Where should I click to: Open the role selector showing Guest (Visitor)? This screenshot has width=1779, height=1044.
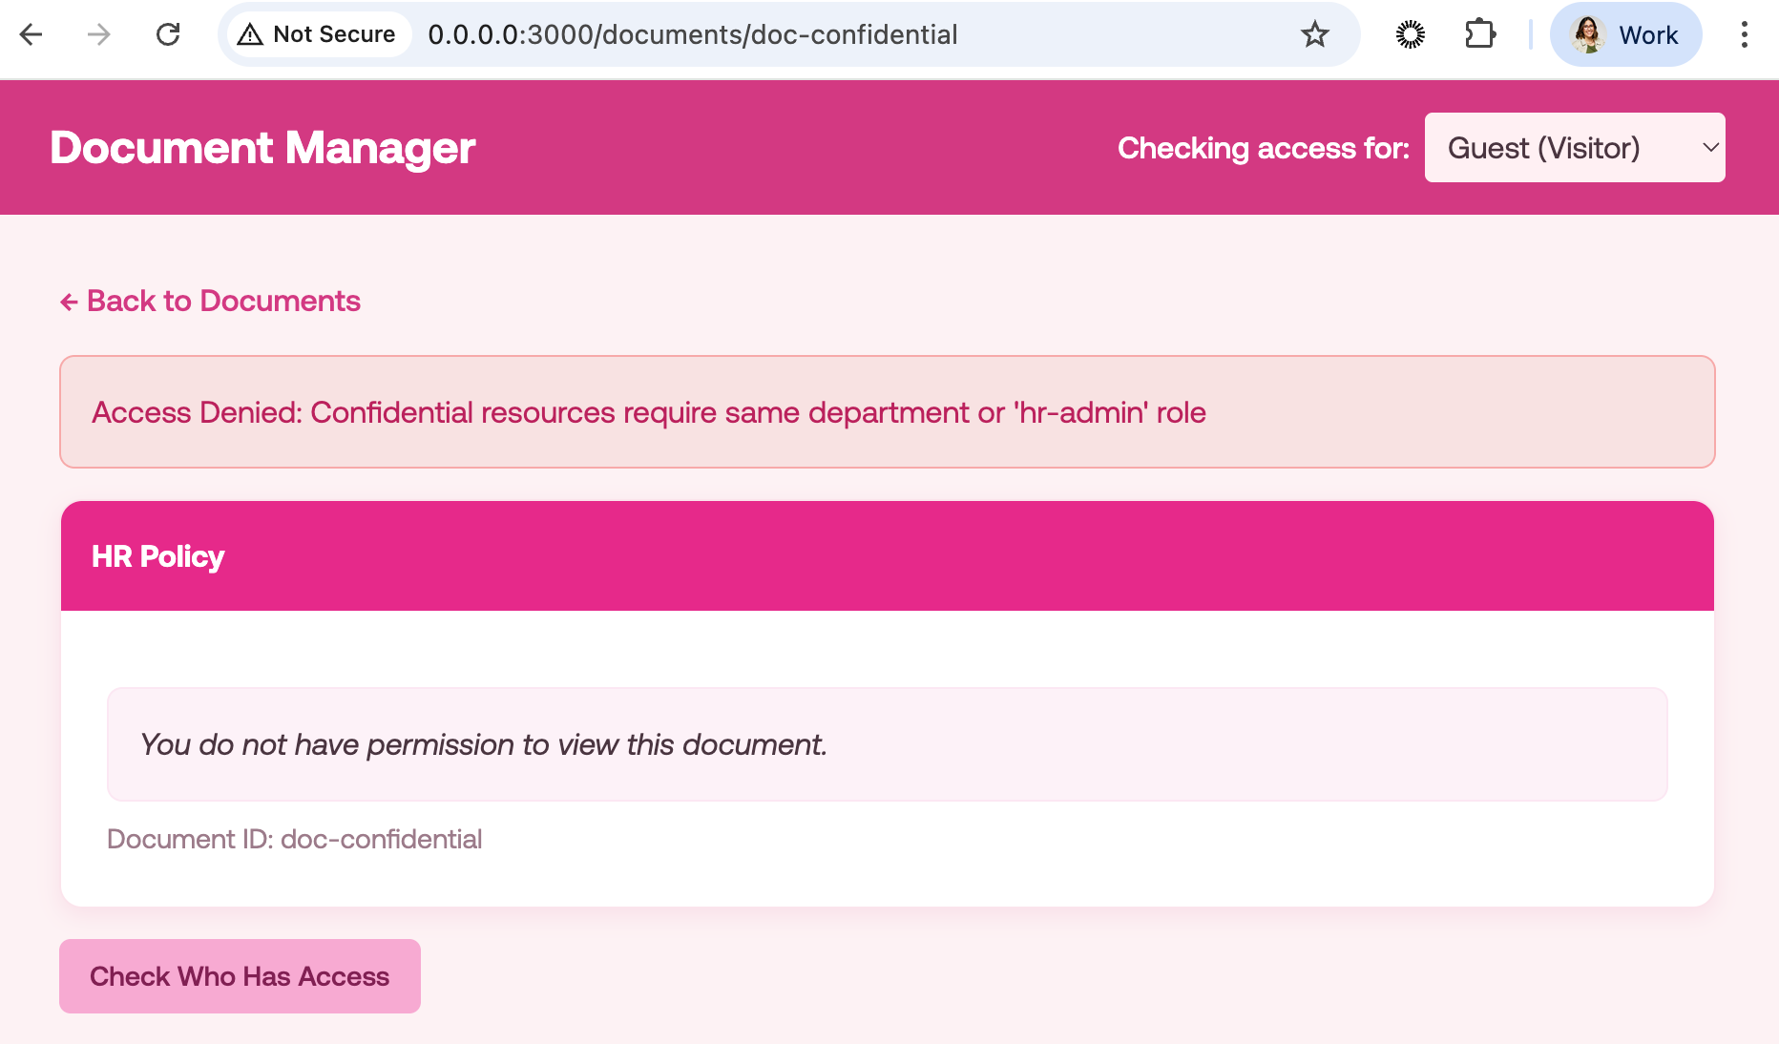coord(1574,148)
